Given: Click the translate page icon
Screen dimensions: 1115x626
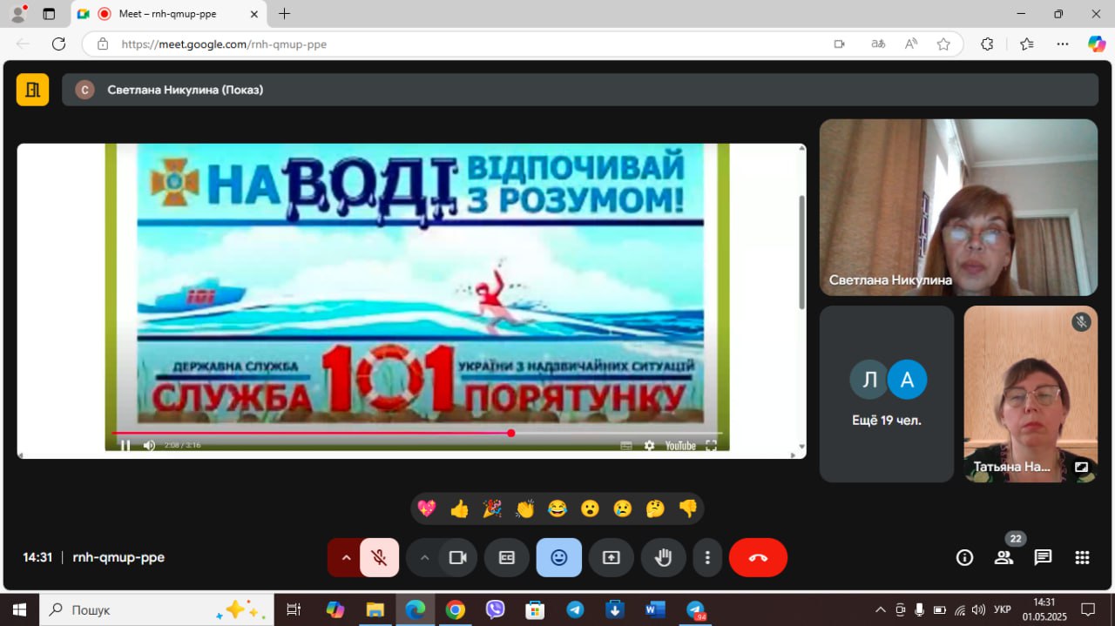Looking at the screenshot, I should click(x=878, y=44).
